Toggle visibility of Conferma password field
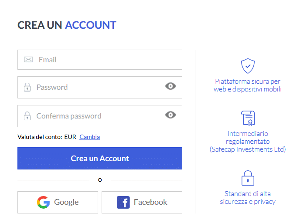The image size is (307, 220). (x=171, y=115)
